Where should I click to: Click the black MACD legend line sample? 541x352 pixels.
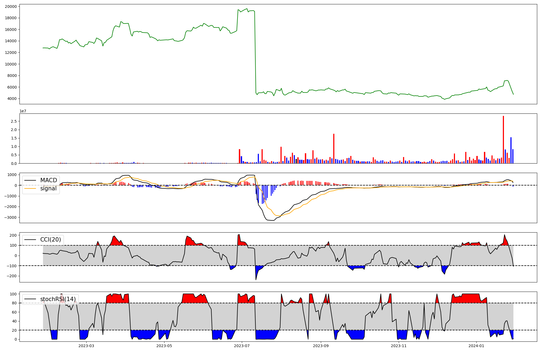coord(31,180)
